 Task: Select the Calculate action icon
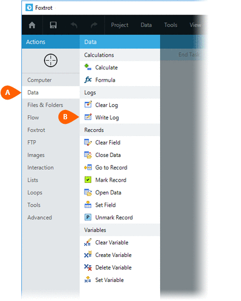[88, 67]
